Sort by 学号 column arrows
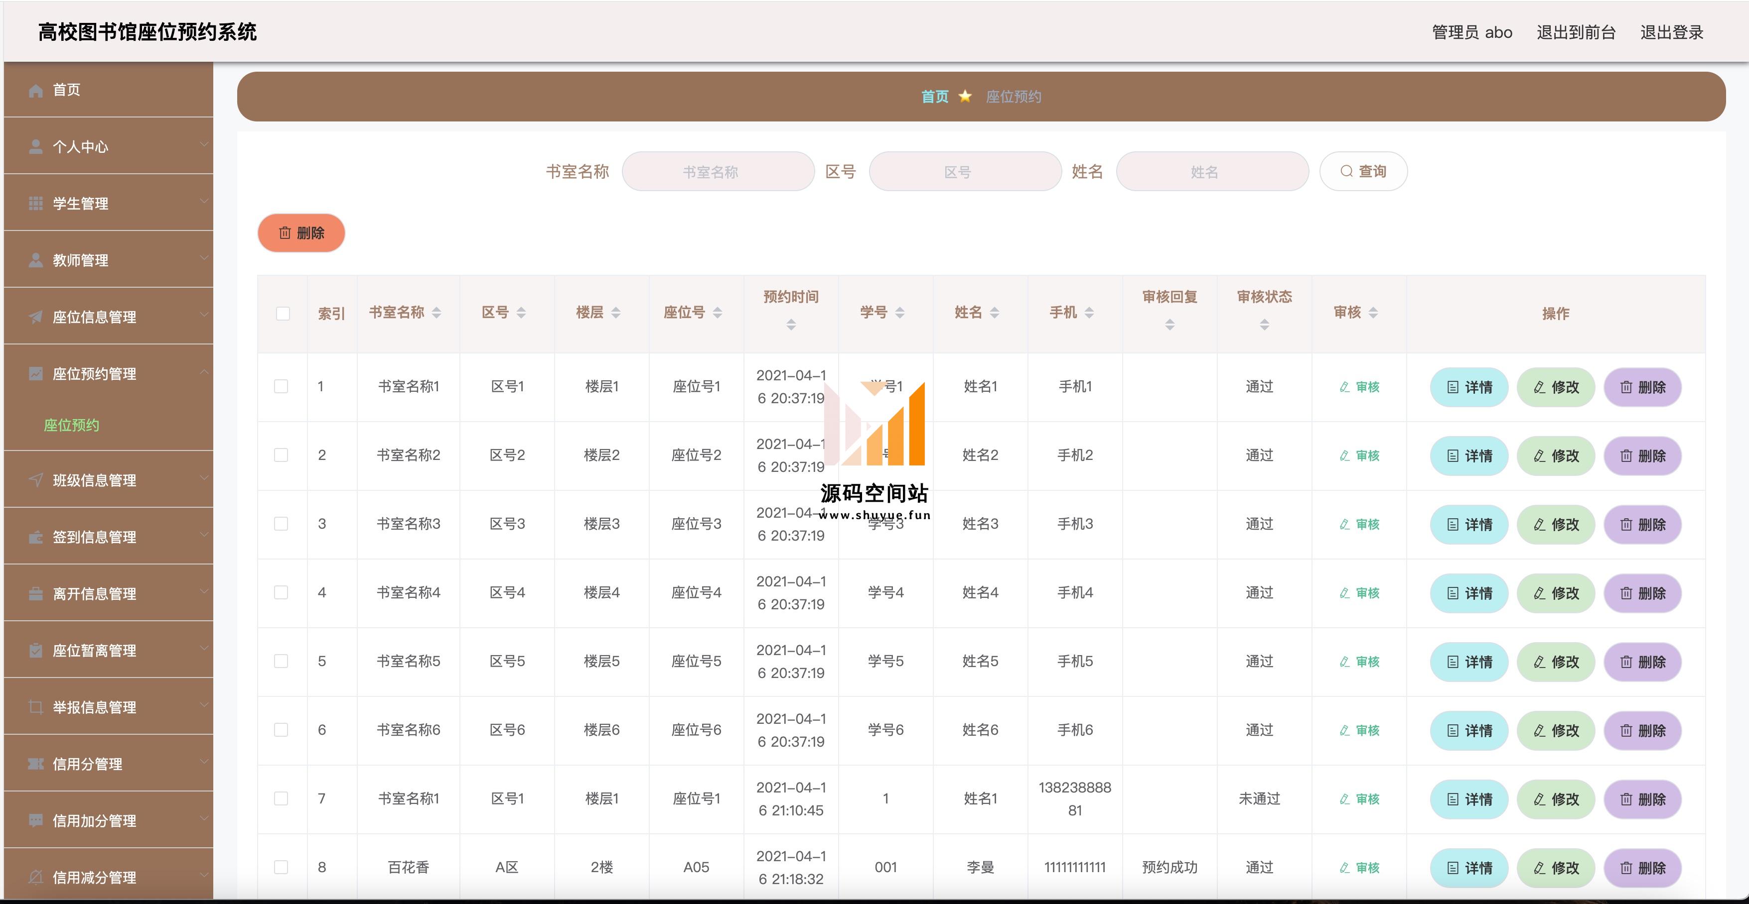Image resolution: width=1749 pixels, height=904 pixels. point(899,313)
